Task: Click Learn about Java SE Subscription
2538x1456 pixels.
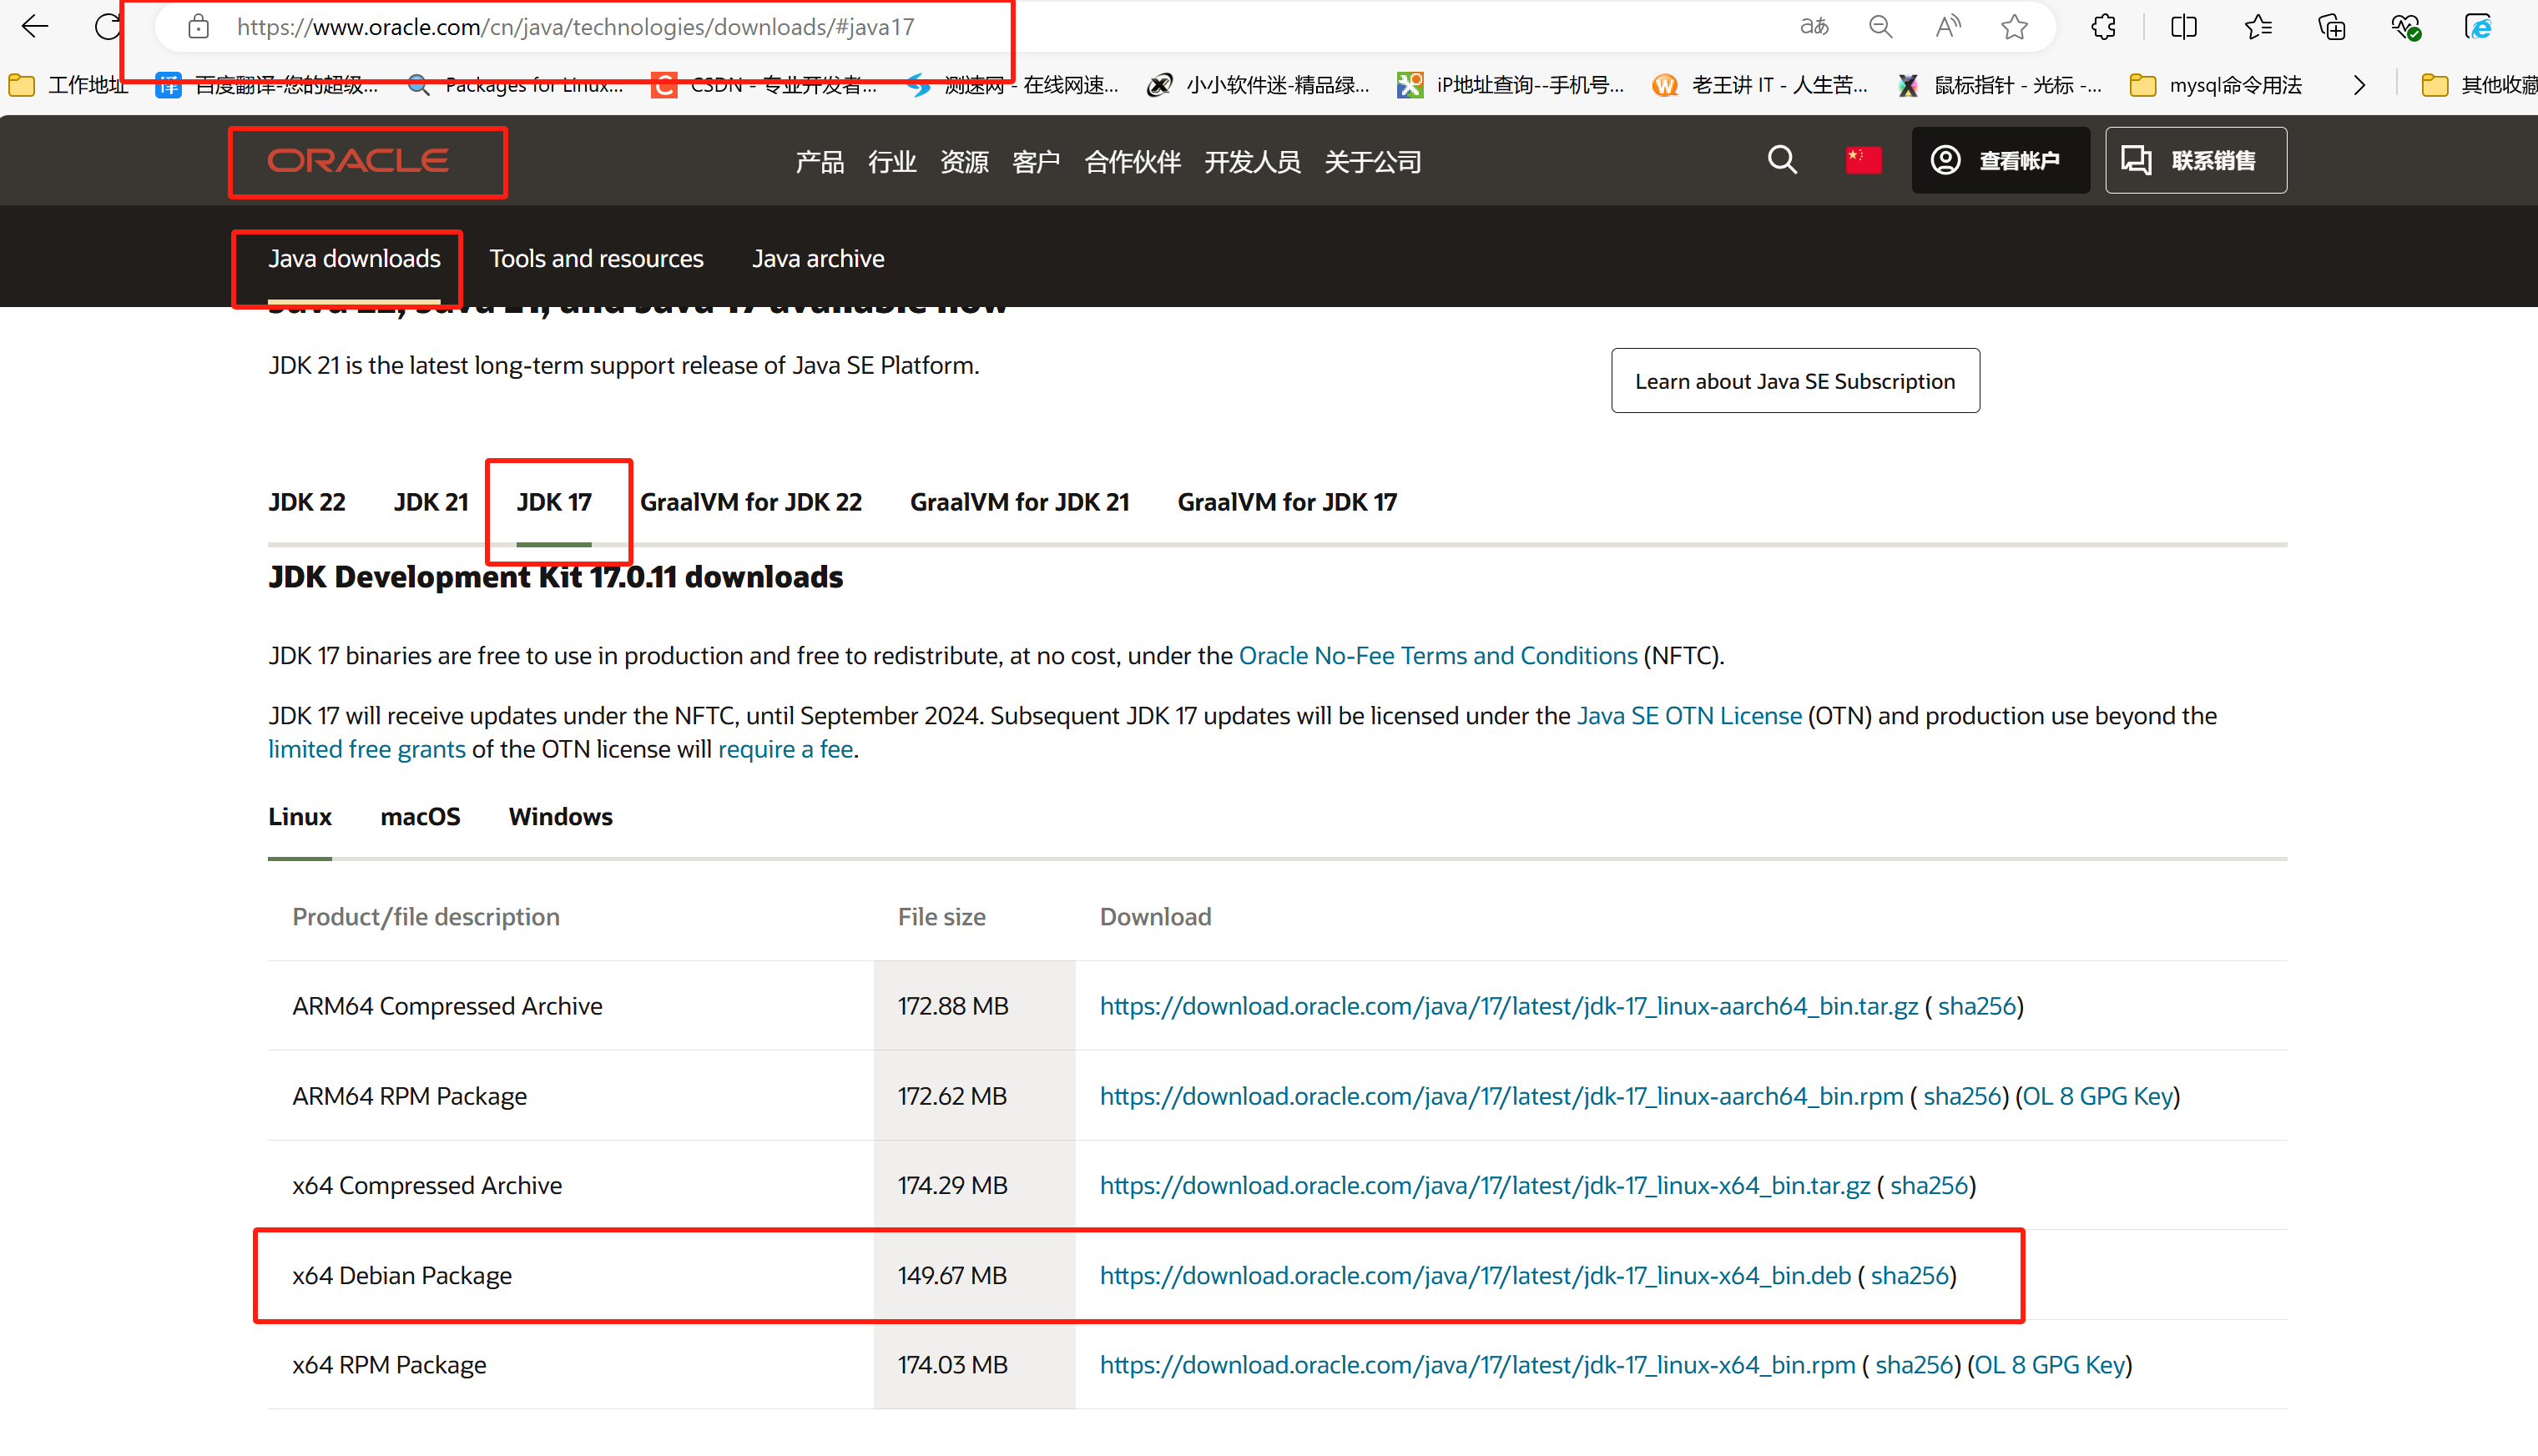Action: [x=1794, y=381]
